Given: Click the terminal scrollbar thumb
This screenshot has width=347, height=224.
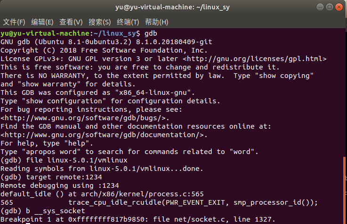Looking at the screenshot, I should point(344,190).
